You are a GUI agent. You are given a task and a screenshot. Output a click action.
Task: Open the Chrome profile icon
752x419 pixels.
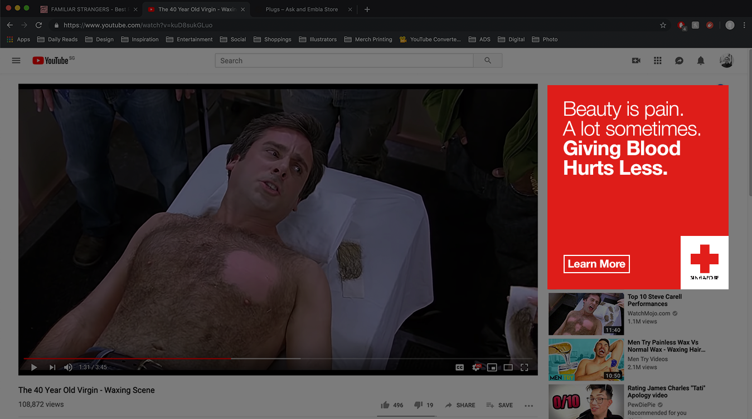point(730,25)
